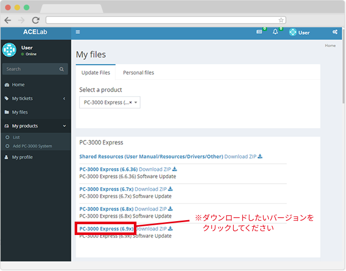Click the page vertical scrollbar
346x271 pixels.
pos(344,66)
